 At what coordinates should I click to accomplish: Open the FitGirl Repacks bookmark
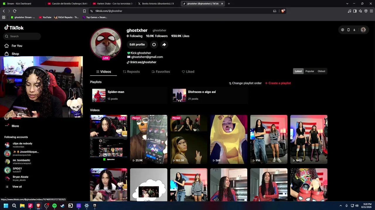(66, 17)
